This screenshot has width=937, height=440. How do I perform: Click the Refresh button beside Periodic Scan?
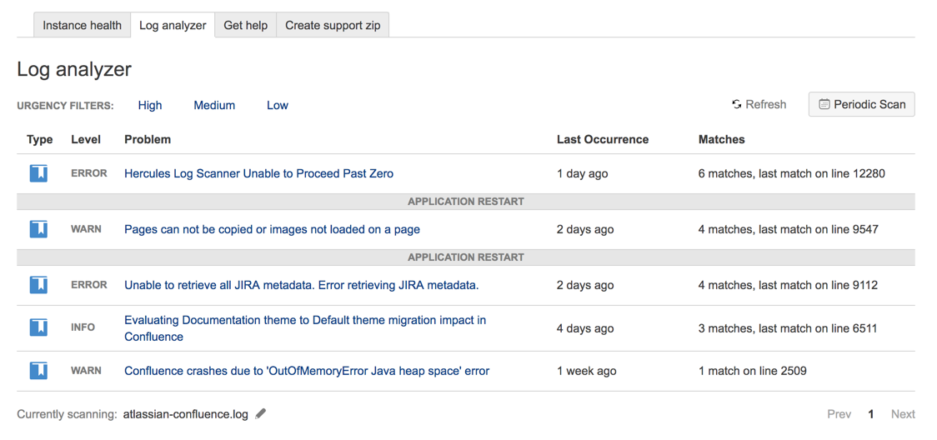pos(759,104)
